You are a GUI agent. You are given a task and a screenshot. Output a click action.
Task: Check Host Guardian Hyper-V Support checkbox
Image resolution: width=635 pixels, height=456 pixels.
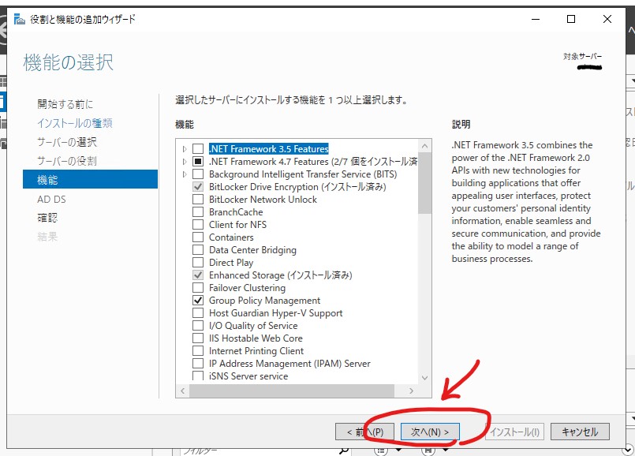tap(198, 312)
